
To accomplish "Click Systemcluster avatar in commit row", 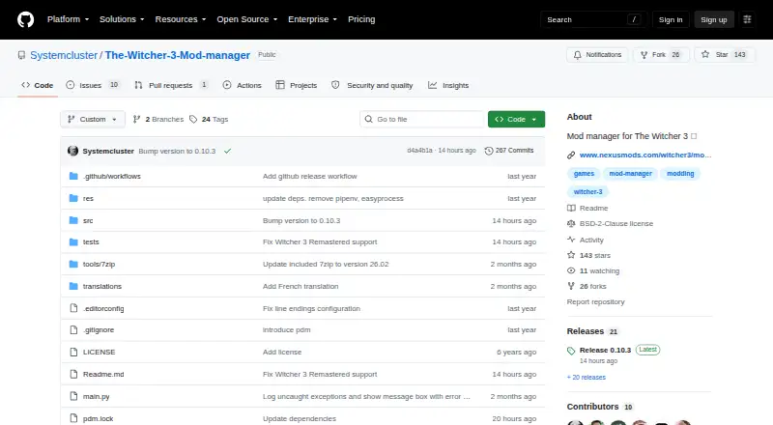I will coord(73,151).
